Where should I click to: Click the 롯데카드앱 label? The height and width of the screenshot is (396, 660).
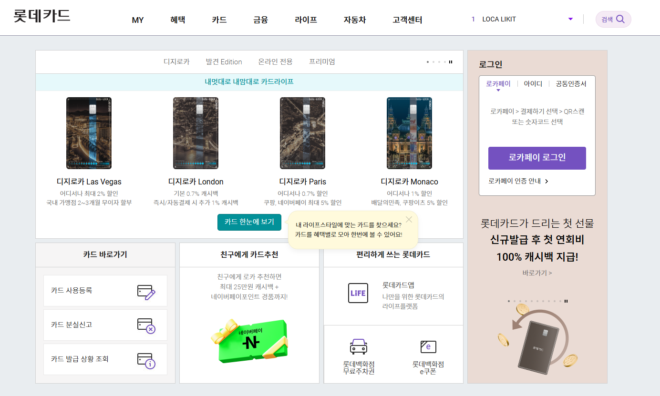(398, 285)
